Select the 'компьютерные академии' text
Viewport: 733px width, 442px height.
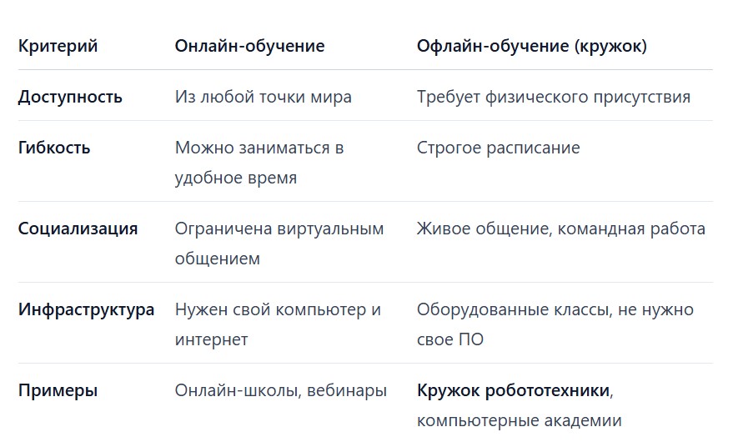click(519, 420)
